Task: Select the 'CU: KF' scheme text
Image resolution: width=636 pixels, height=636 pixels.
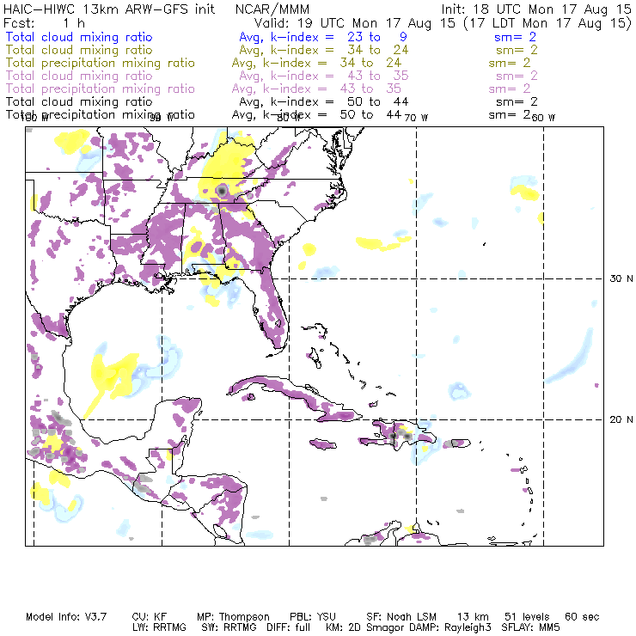Action: [150, 617]
